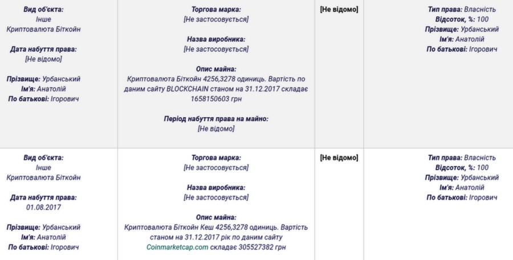
Task: Click the "Період набуття права на майно" heading
Action: click(x=215, y=118)
